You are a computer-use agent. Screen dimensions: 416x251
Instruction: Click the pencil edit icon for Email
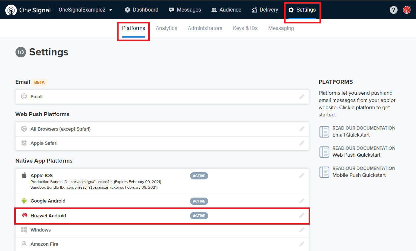click(302, 97)
